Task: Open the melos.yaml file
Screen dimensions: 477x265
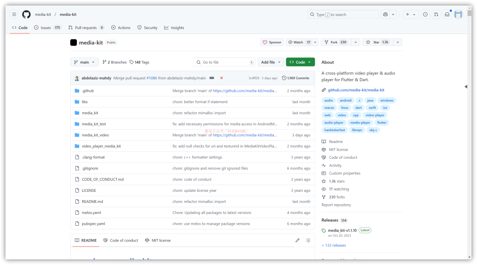Action: tap(91, 213)
